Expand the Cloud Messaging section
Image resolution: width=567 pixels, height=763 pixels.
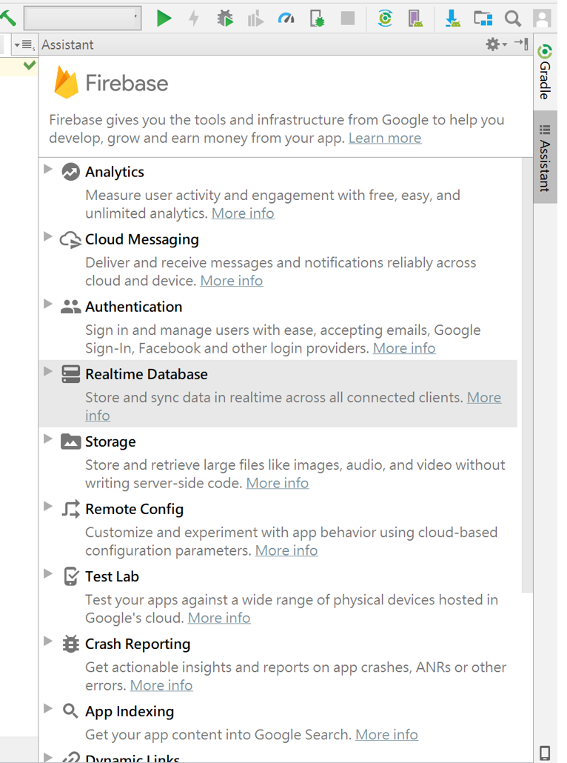click(47, 237)
